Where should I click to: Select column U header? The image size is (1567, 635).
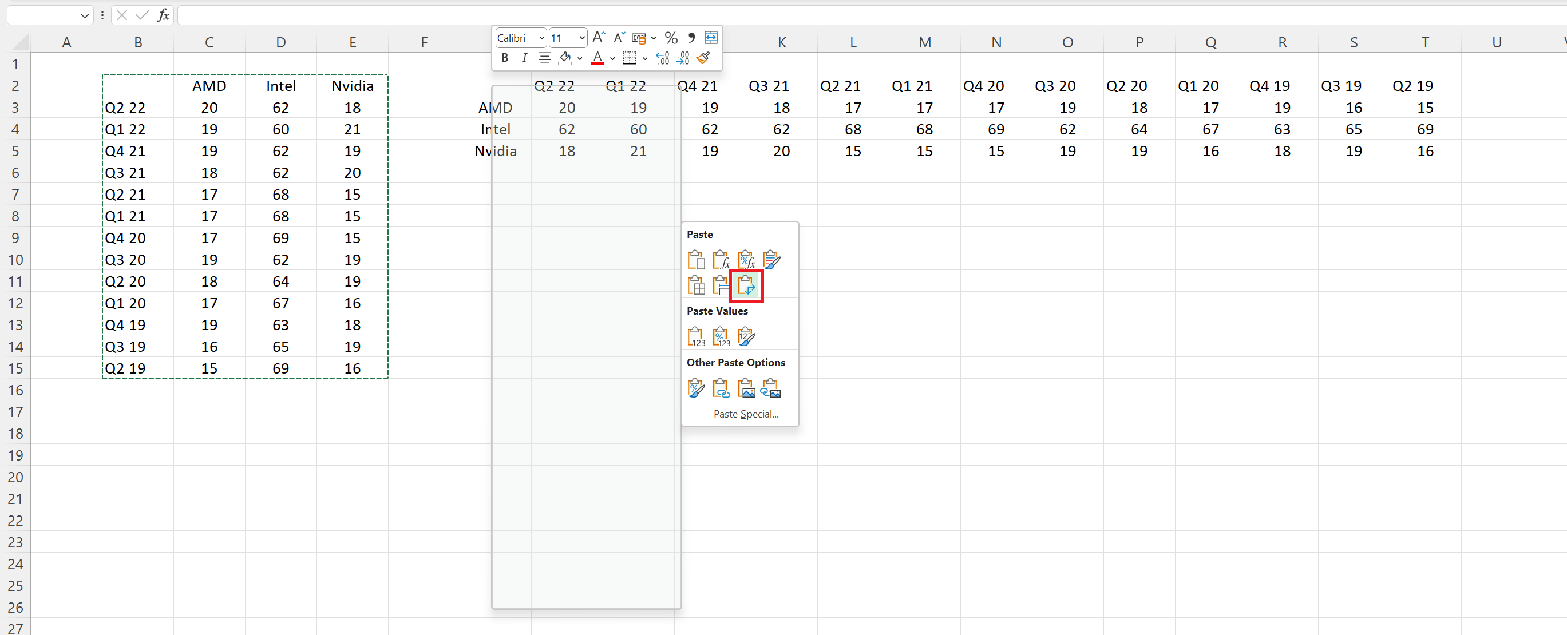pos(1497,42)
